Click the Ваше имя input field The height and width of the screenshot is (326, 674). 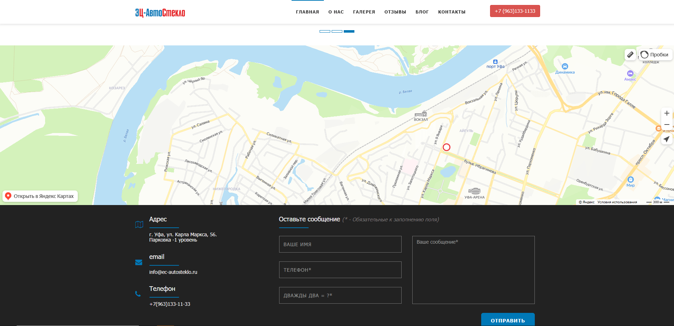pyautogui.click(x=340, y=244)
